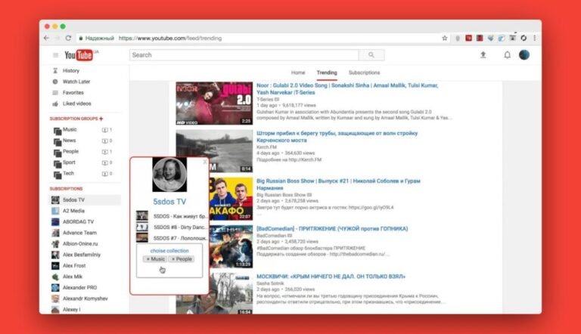Image resolution: width=581 pixels, height=334 pixels.
Task: Open the Alexandr Komyshev subscription
Action: click(85, 298)
